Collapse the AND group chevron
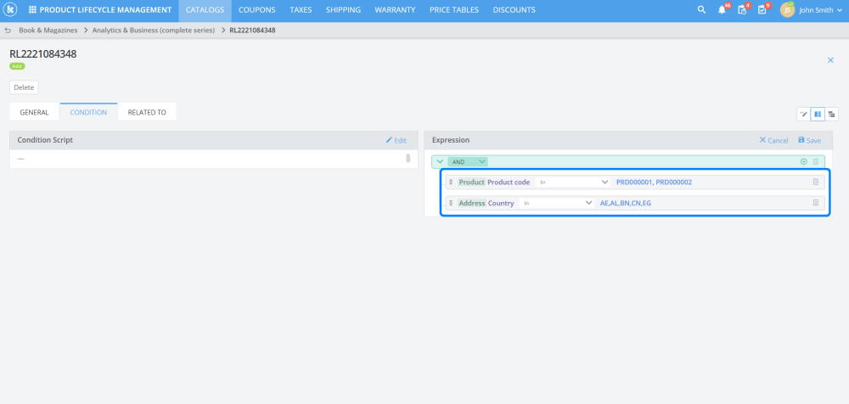The width and height of the screenshot is (849, 404). pyautogui.click(x=440, y=161)
